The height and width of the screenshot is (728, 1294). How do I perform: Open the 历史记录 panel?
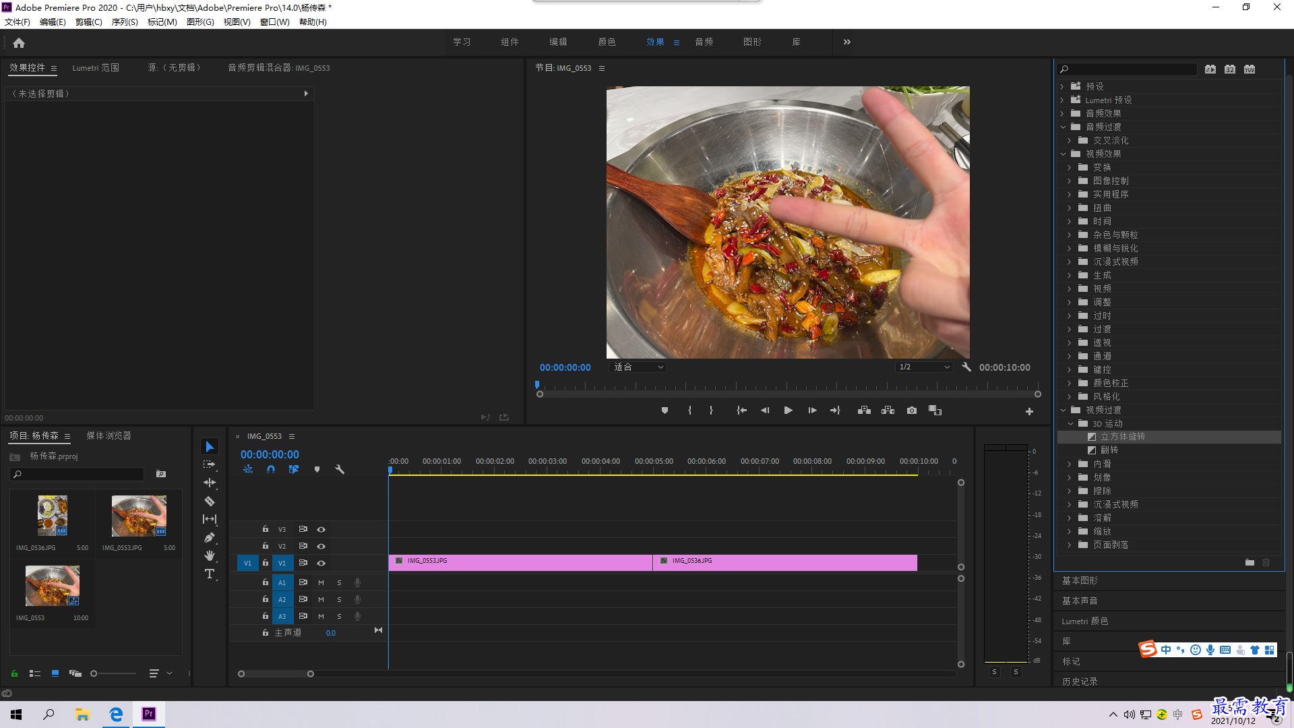1080,682
